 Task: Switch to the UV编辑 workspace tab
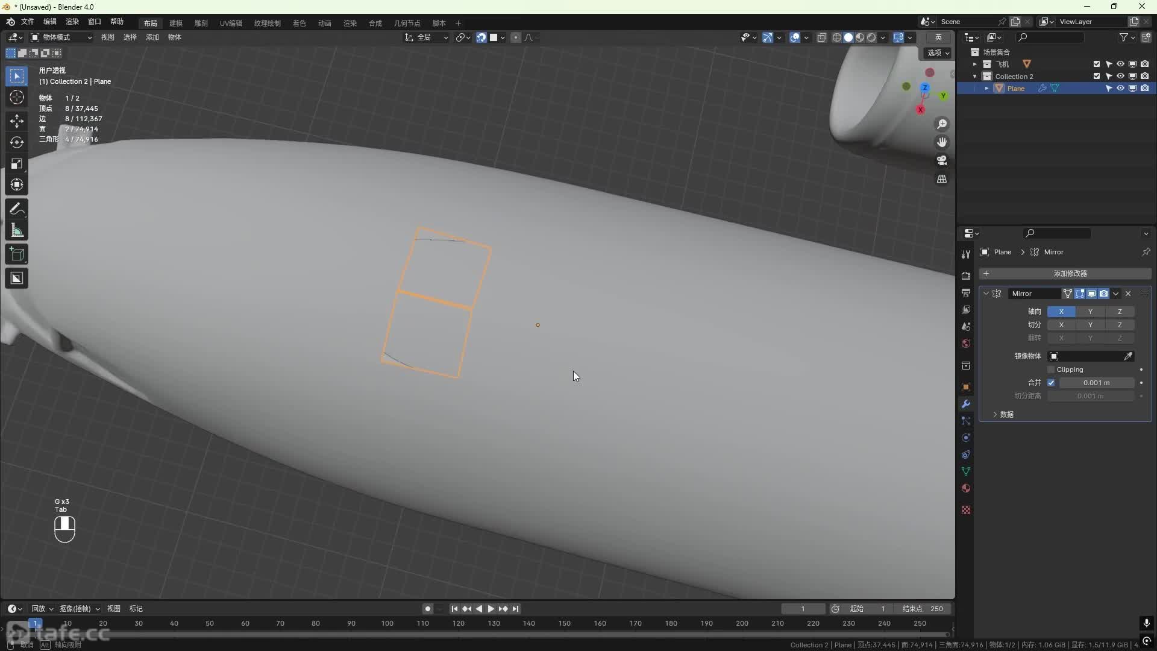click(x=231, y=23)
